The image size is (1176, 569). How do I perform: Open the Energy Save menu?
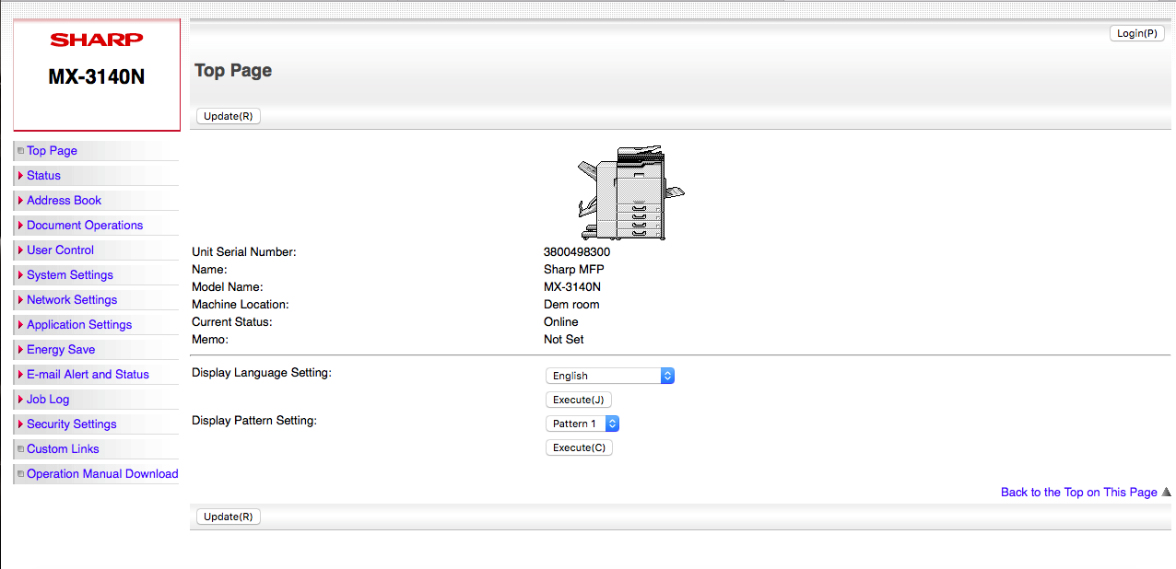coord(61,349)
